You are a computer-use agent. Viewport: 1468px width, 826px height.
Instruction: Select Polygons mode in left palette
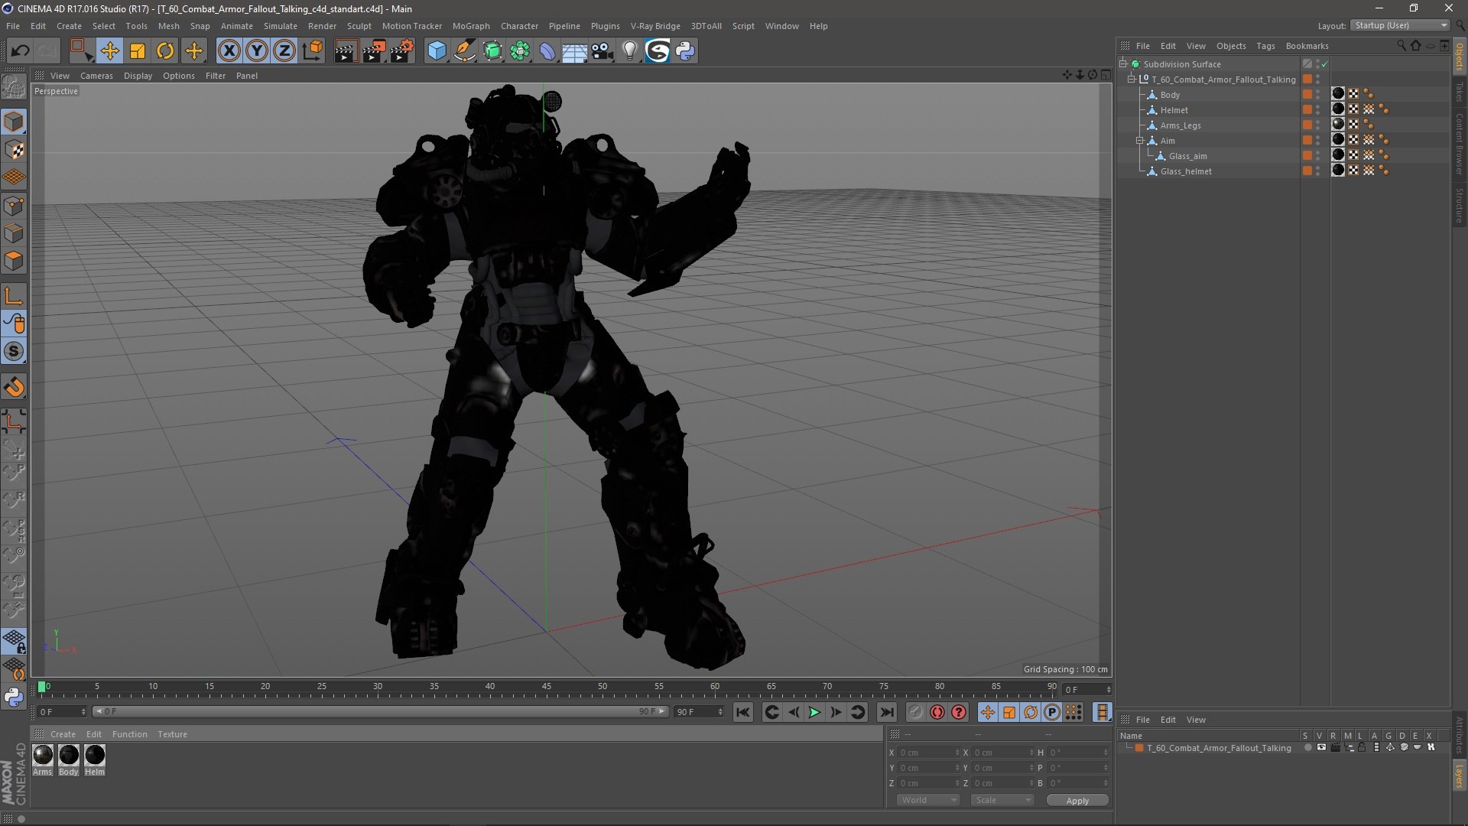pyautogui.click(x=14, y=261)
